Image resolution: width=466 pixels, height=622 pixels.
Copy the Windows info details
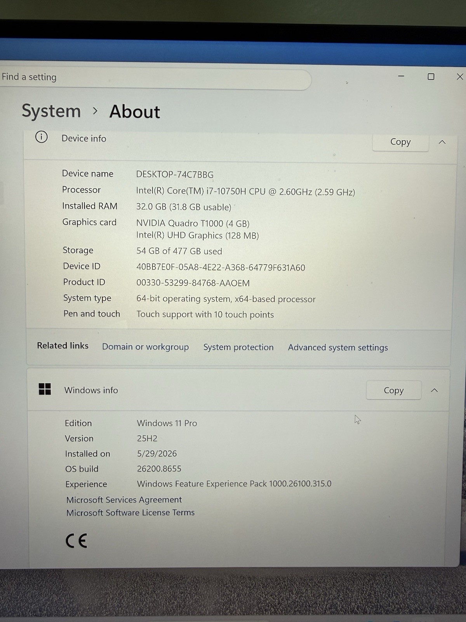click(394, 390)
